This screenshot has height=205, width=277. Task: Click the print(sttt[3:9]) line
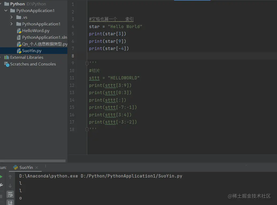[x=110, y=86]
